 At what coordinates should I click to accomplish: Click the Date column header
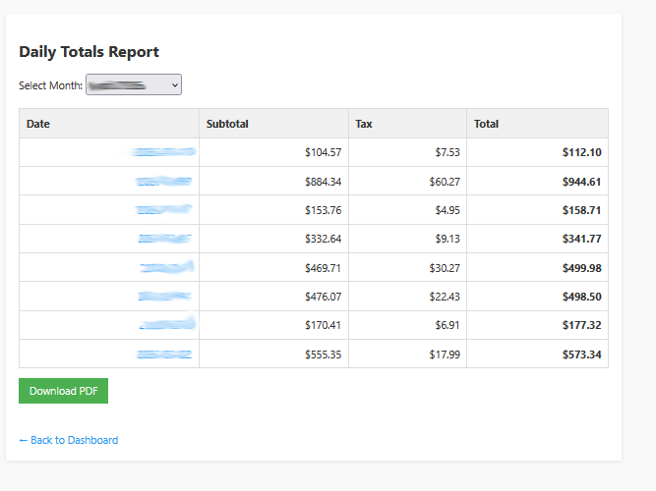[38, 124]
